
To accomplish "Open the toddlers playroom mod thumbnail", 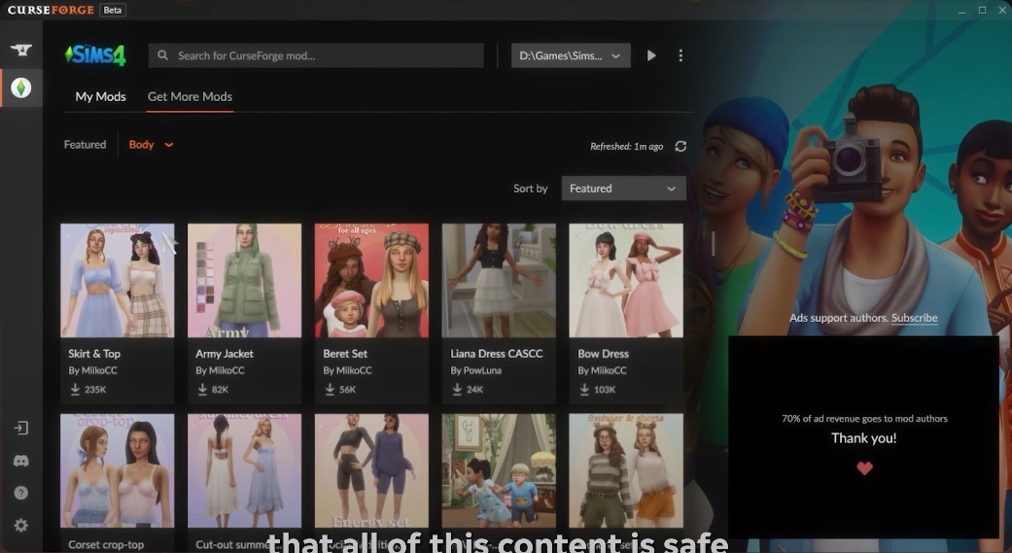I will point(499,470).
